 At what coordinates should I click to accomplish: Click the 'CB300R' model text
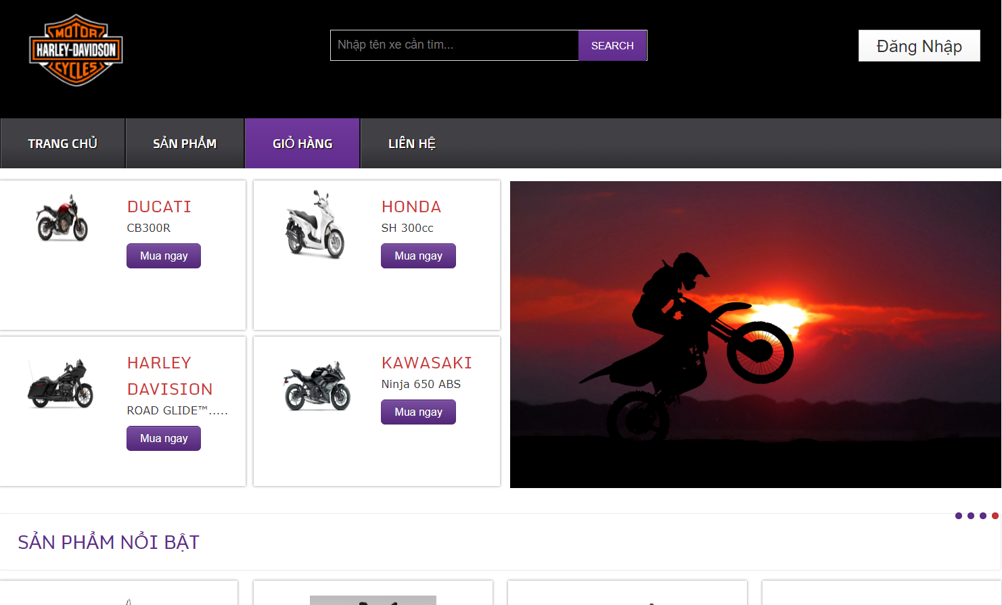point(149,228)
